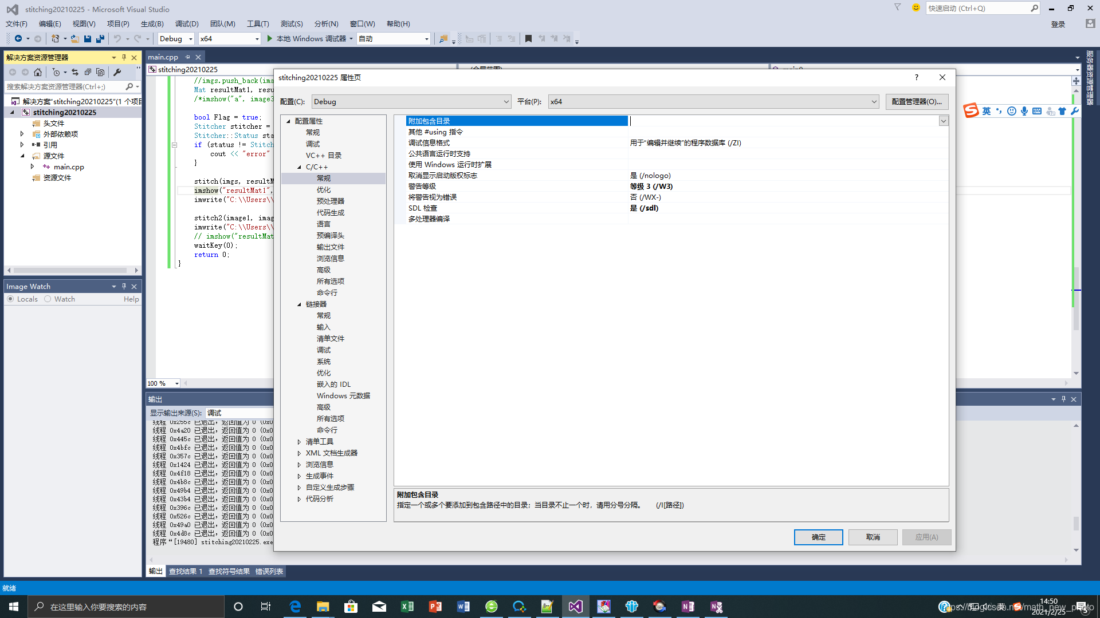Viewport: 1100px width, 618px height.
Task: Open the Windows Start menu
Action: [14, 607]
